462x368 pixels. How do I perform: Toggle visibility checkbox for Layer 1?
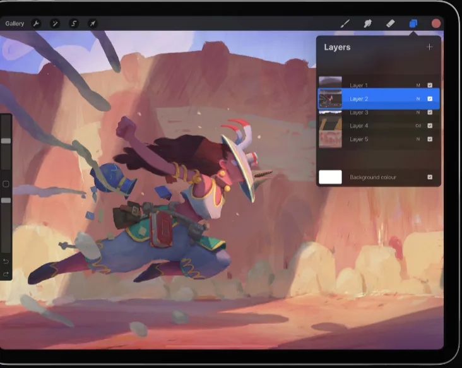pyautogui.click(x=430, y=85)
